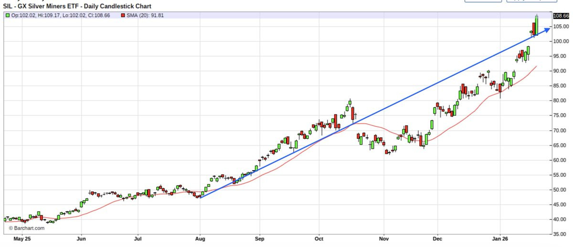Viewport: 573px width, 247px height.
Task: Click the 50.00 price axis label
Action: (559, 190)
